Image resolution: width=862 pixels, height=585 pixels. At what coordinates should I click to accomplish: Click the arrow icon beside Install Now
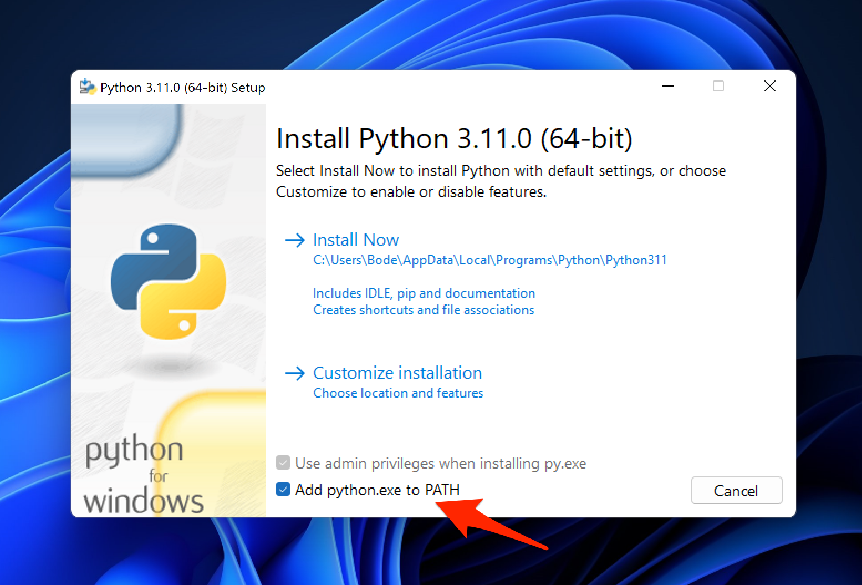pyautogui.click(x=294, y=240)
